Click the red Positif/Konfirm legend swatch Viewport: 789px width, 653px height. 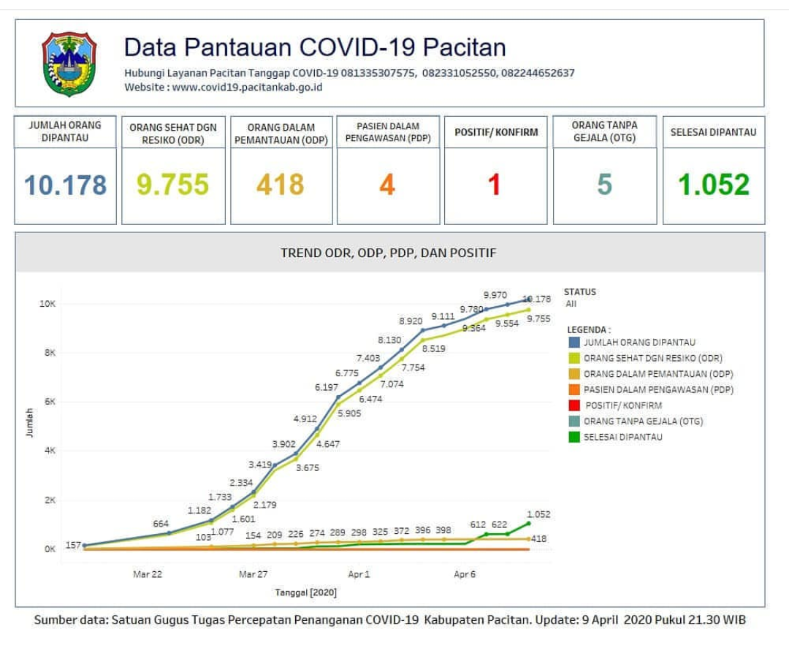click(574, 405)
